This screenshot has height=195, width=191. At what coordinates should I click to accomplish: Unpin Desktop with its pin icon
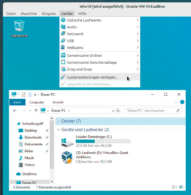coord(47,130)
